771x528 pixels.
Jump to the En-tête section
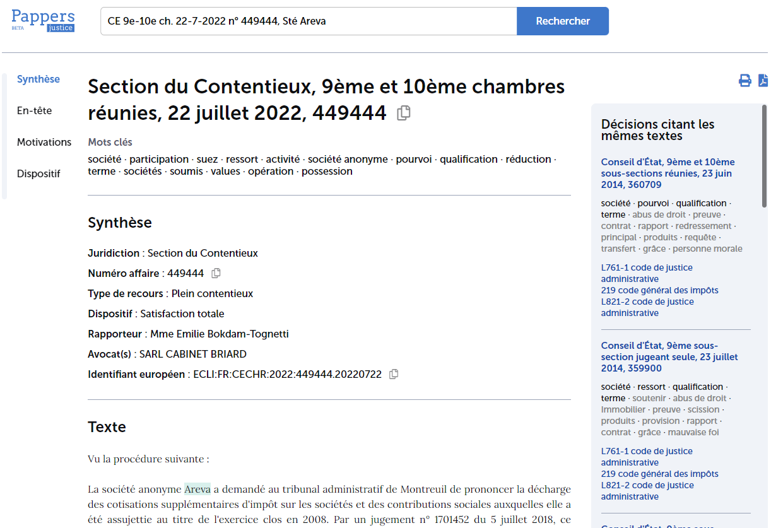coord(35,110)
